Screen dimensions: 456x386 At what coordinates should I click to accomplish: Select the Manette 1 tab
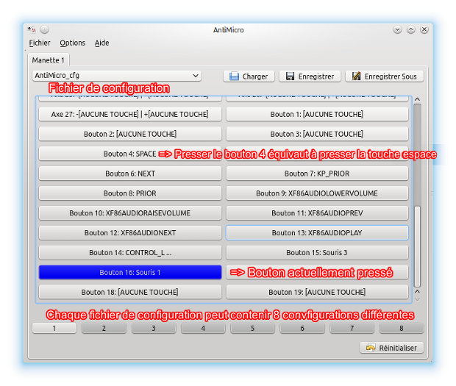point(49,60)
